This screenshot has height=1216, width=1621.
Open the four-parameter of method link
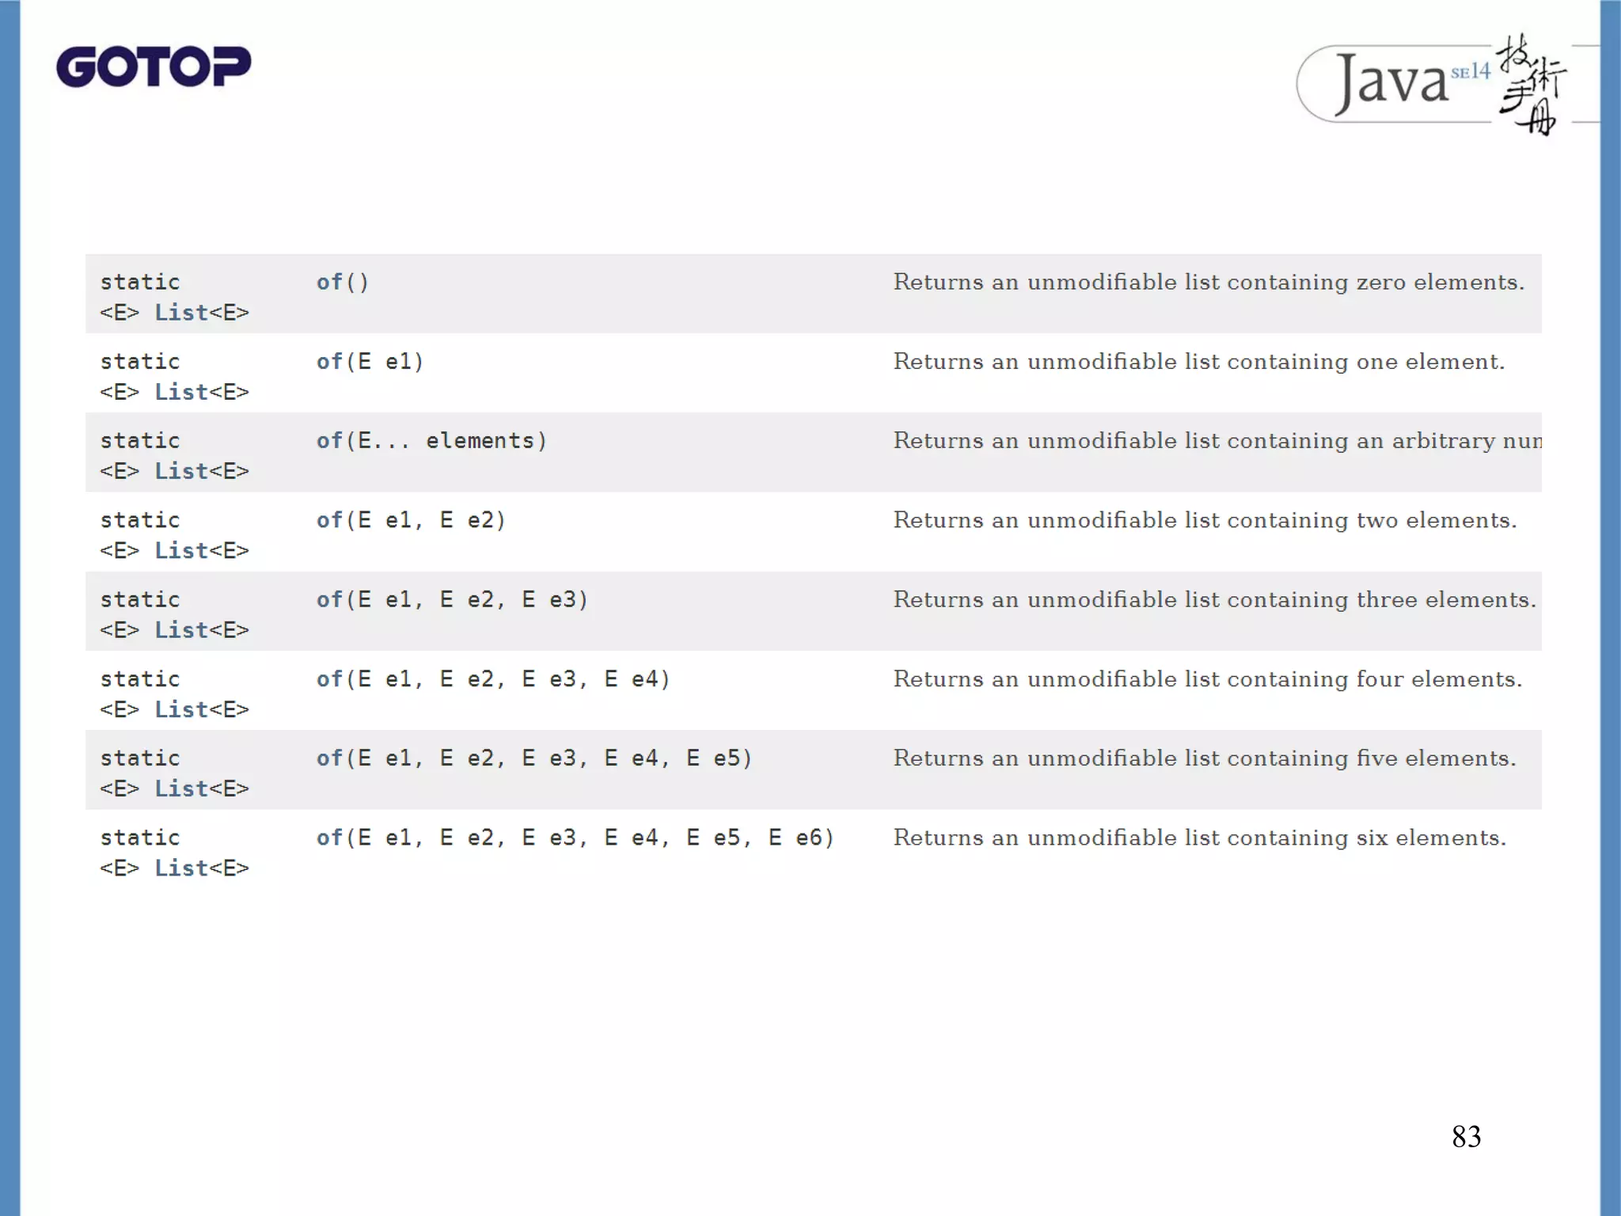coord(329,679)
